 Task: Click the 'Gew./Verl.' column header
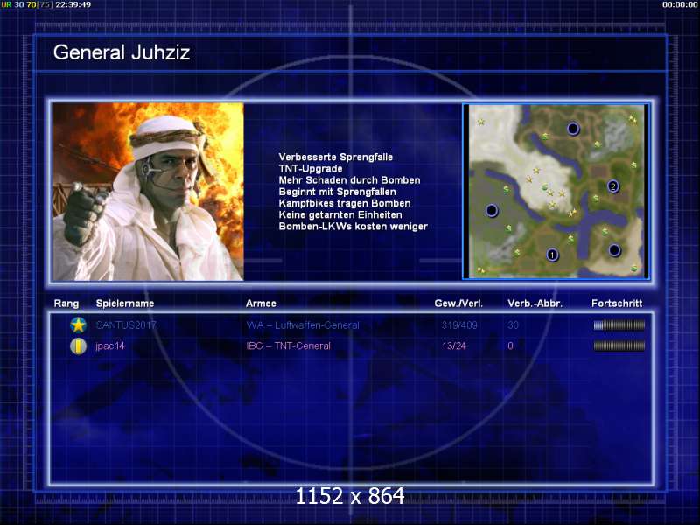[x=458, y=304]
